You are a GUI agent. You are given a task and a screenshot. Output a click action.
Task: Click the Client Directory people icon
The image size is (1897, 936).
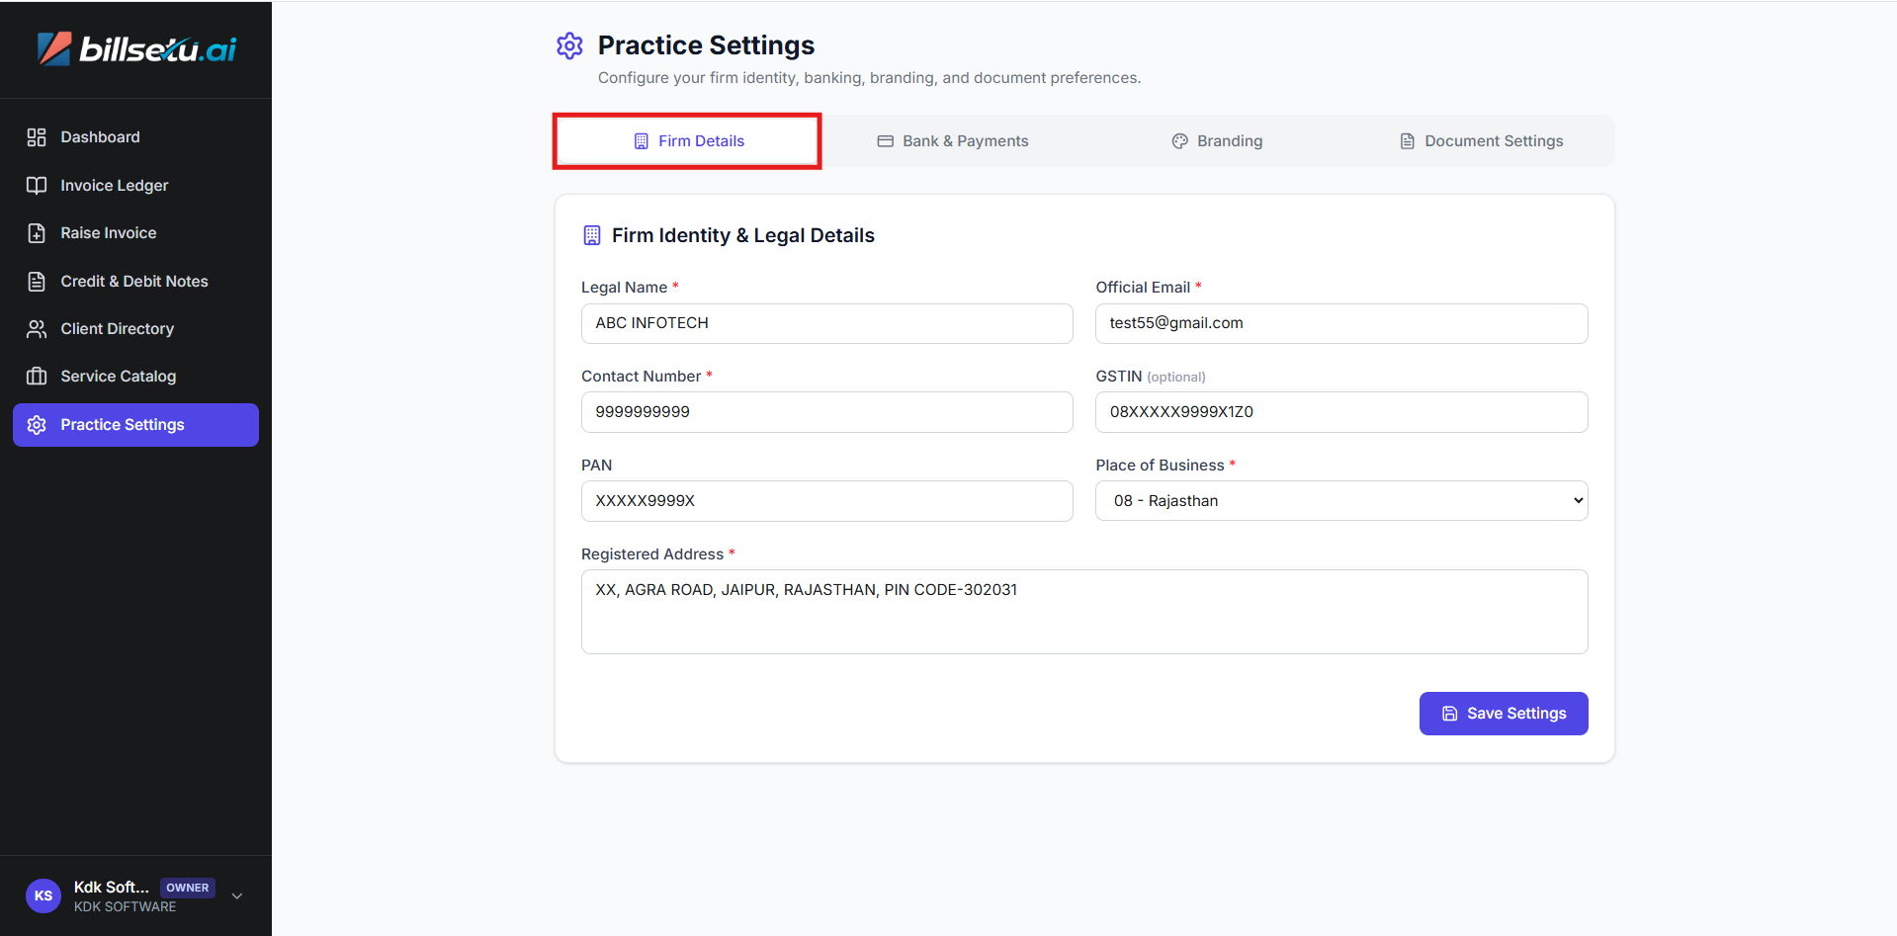pos(37,329)
